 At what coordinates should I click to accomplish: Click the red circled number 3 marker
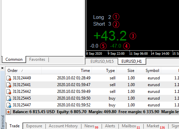point(133,36)
